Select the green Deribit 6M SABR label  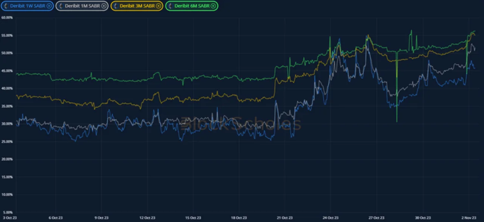[x=192, y=6]
